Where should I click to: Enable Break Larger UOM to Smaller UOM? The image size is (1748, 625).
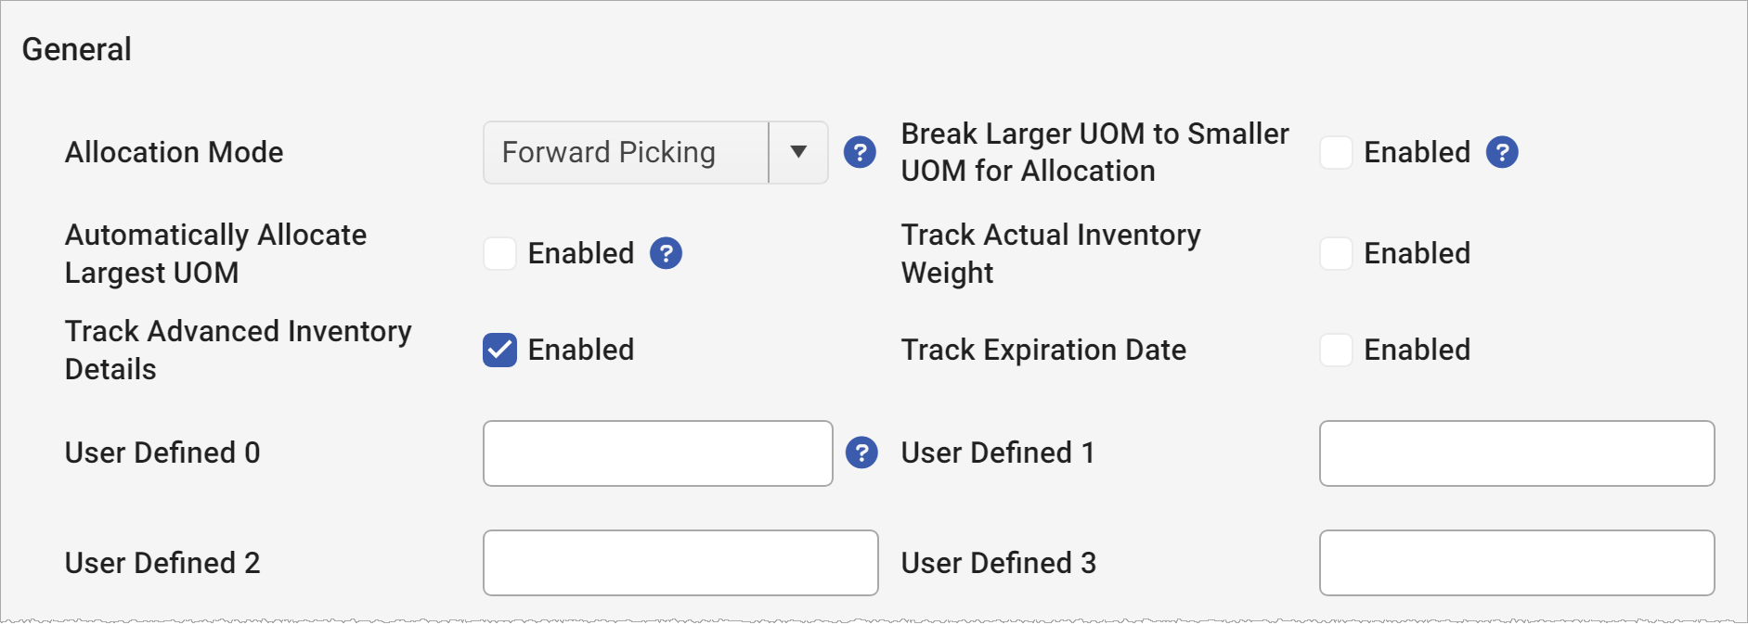1337,152
